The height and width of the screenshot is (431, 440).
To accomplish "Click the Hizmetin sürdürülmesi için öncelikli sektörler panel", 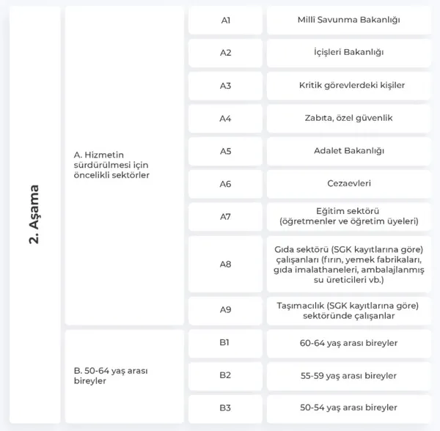I will coord(125,166).
